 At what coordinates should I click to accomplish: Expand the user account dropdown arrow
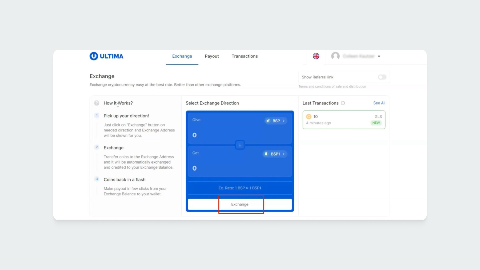(x=379, y=56)
